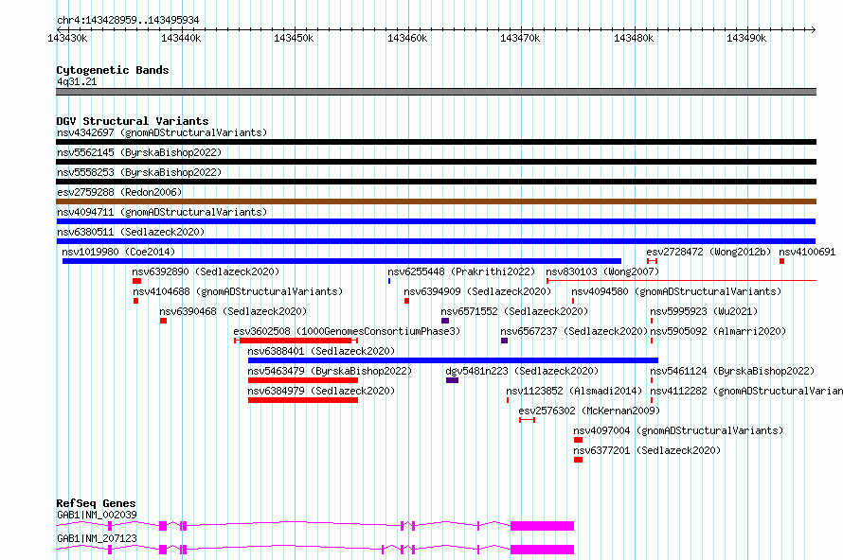Click the DGV Structural Variants track title
This screenshot has height=560, width=843.
[133, 121]
